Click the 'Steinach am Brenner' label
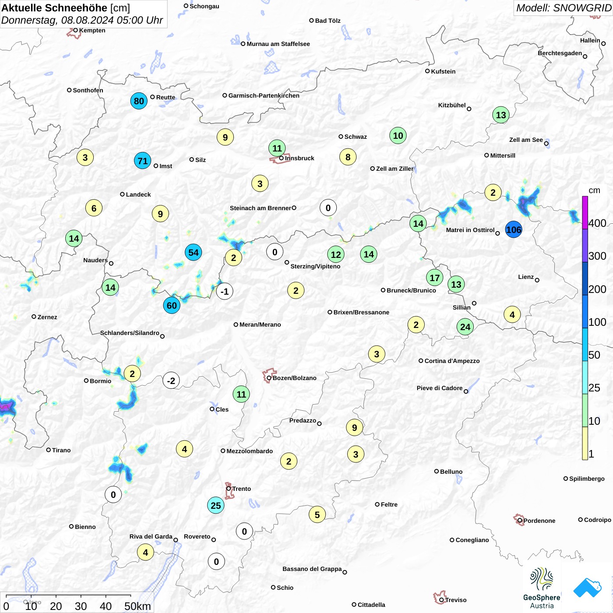 click(x=261, y=208)
